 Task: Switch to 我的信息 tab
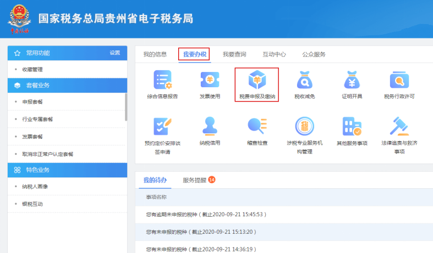point(155,54)
